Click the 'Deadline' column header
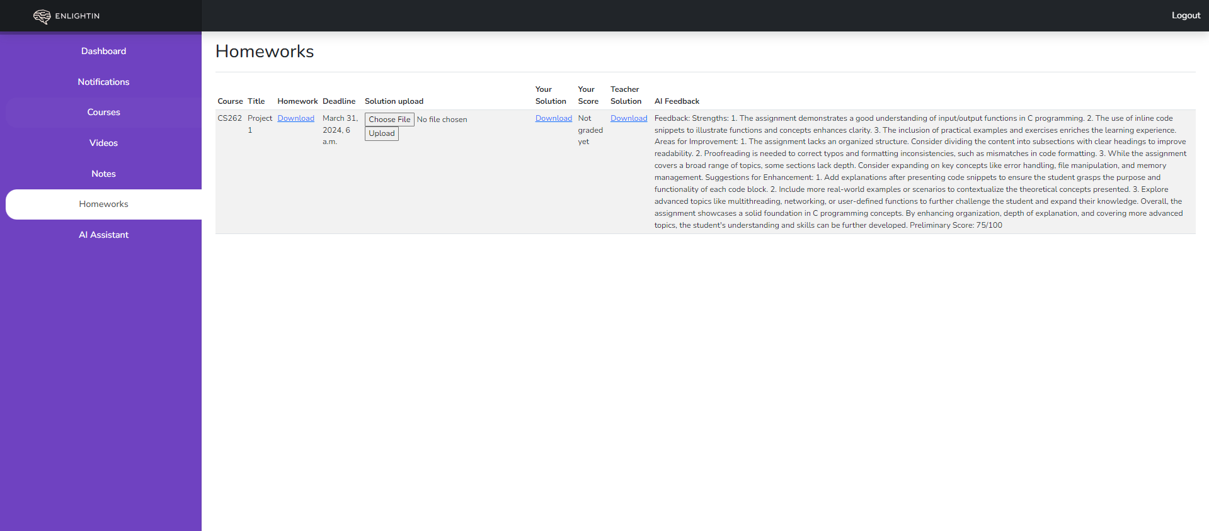Screen dimensions: 1209x531 [339, 101]
